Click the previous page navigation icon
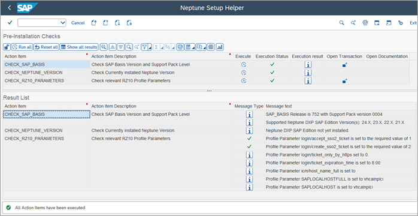 pyautogui.click(x=105, y=23)
